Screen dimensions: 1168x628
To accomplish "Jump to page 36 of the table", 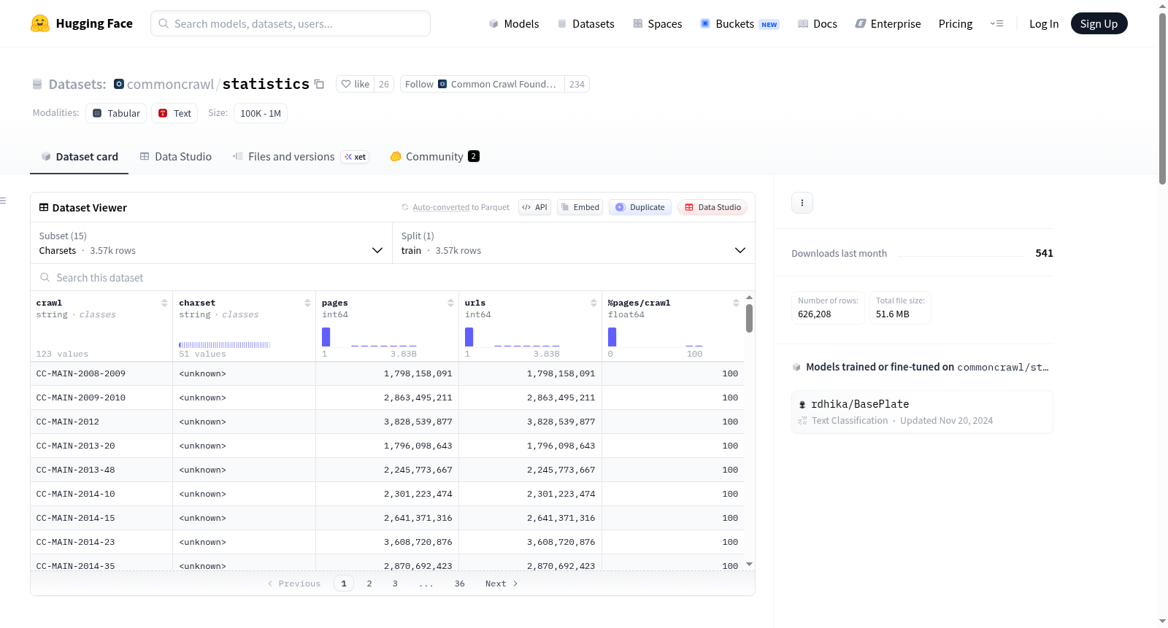I will 460,584.
